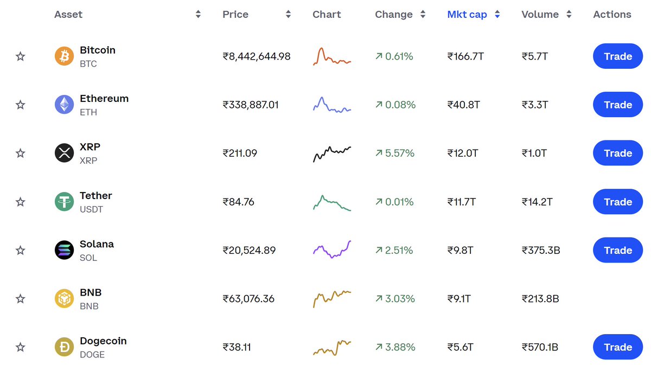Open Solana's price sparkline chart
Image resolution: width=651 pixels, height=365 pixels.
332,249
